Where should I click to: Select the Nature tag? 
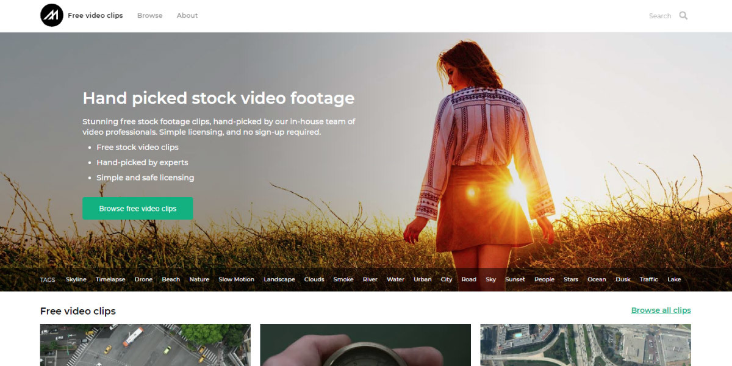pos(199,279)
